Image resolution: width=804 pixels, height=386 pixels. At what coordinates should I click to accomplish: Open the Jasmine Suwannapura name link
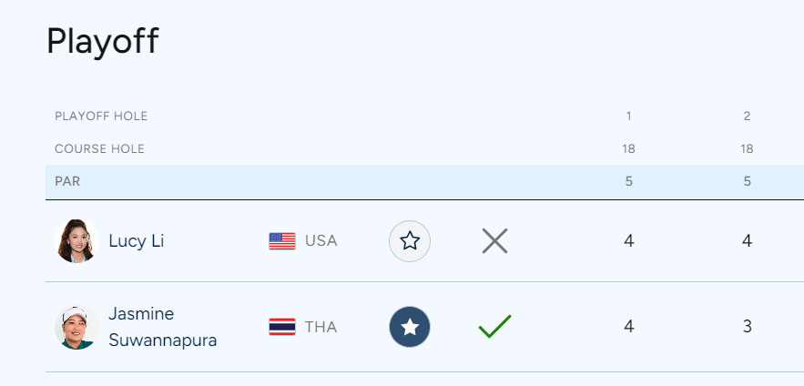[163, 327]
